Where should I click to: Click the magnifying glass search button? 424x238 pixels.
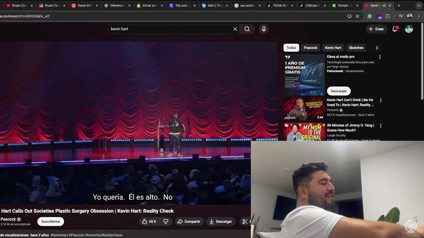pyautogui.click(x=247, y=29)
